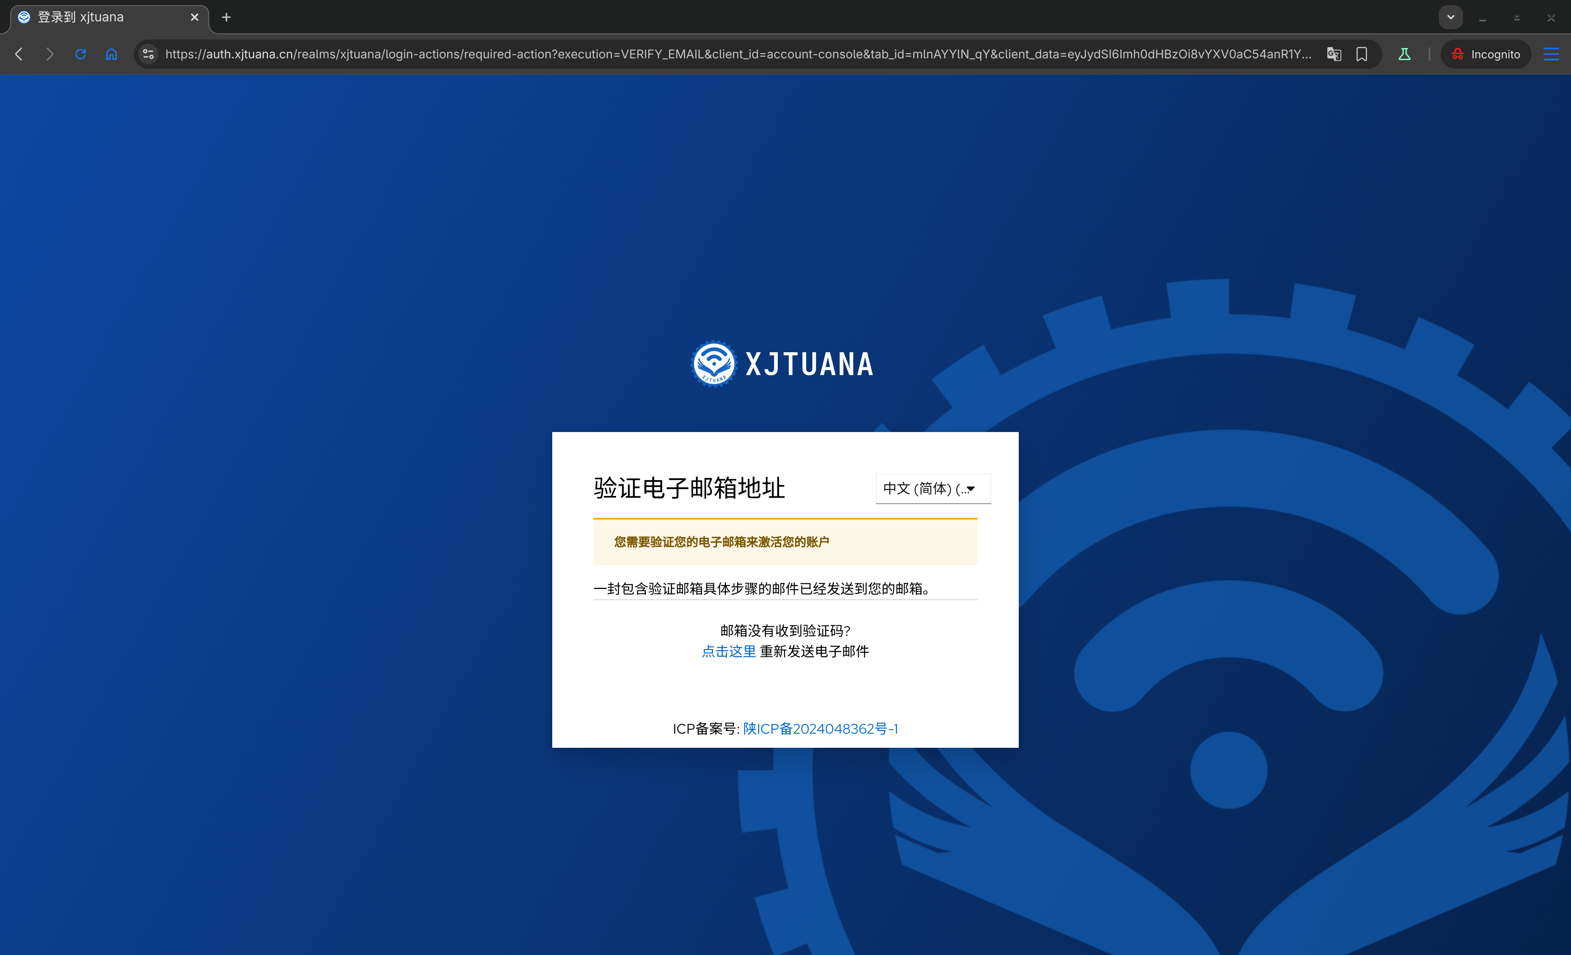Open the 中文 (简体) language dropdown
1571x955 pixels.
933,489
